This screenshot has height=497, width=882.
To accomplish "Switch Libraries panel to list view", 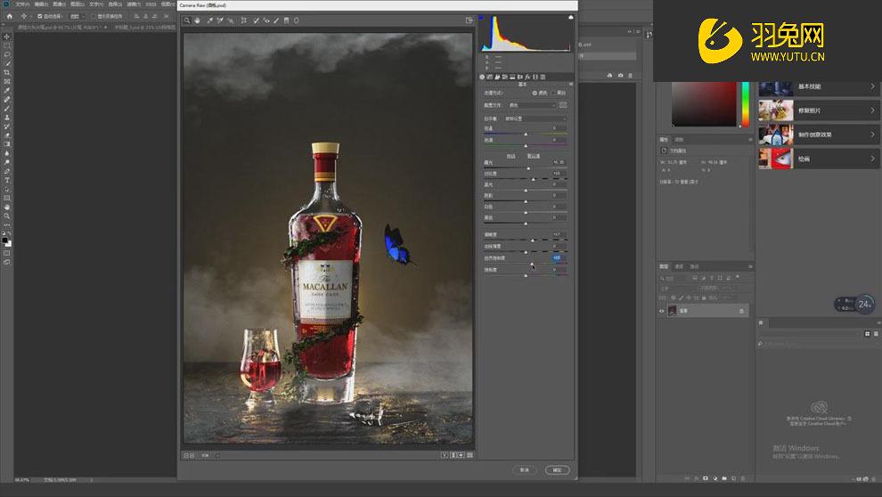I will (x=876, y=334).
